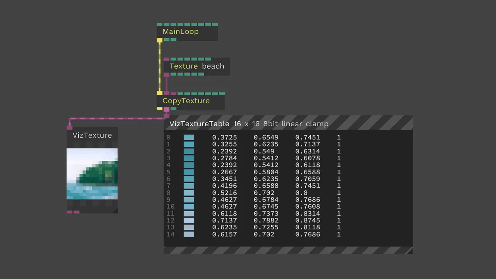Viewport: 496px width, 279px height.
Task: Click the beach texture preview thumbnail
Action: point(92,174)
